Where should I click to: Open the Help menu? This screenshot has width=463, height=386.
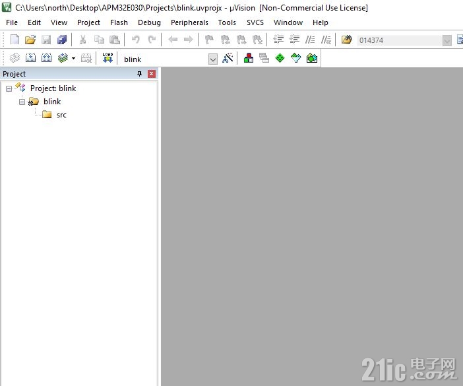point(321,22)
